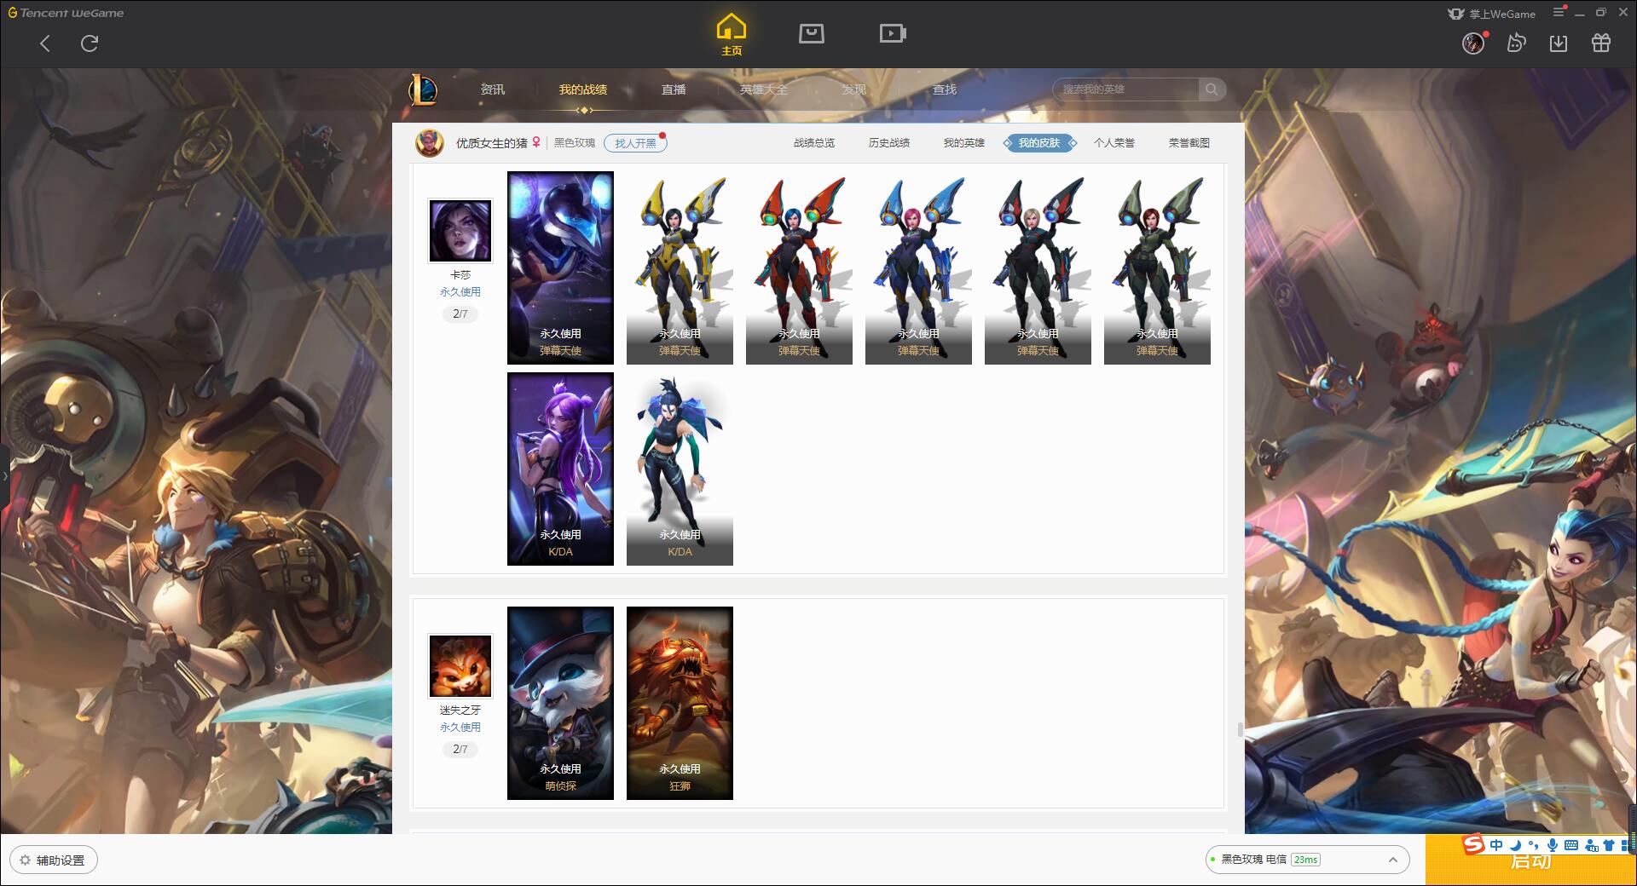
Task: Refresh the page with reload icon
Action: coord(90,43)
